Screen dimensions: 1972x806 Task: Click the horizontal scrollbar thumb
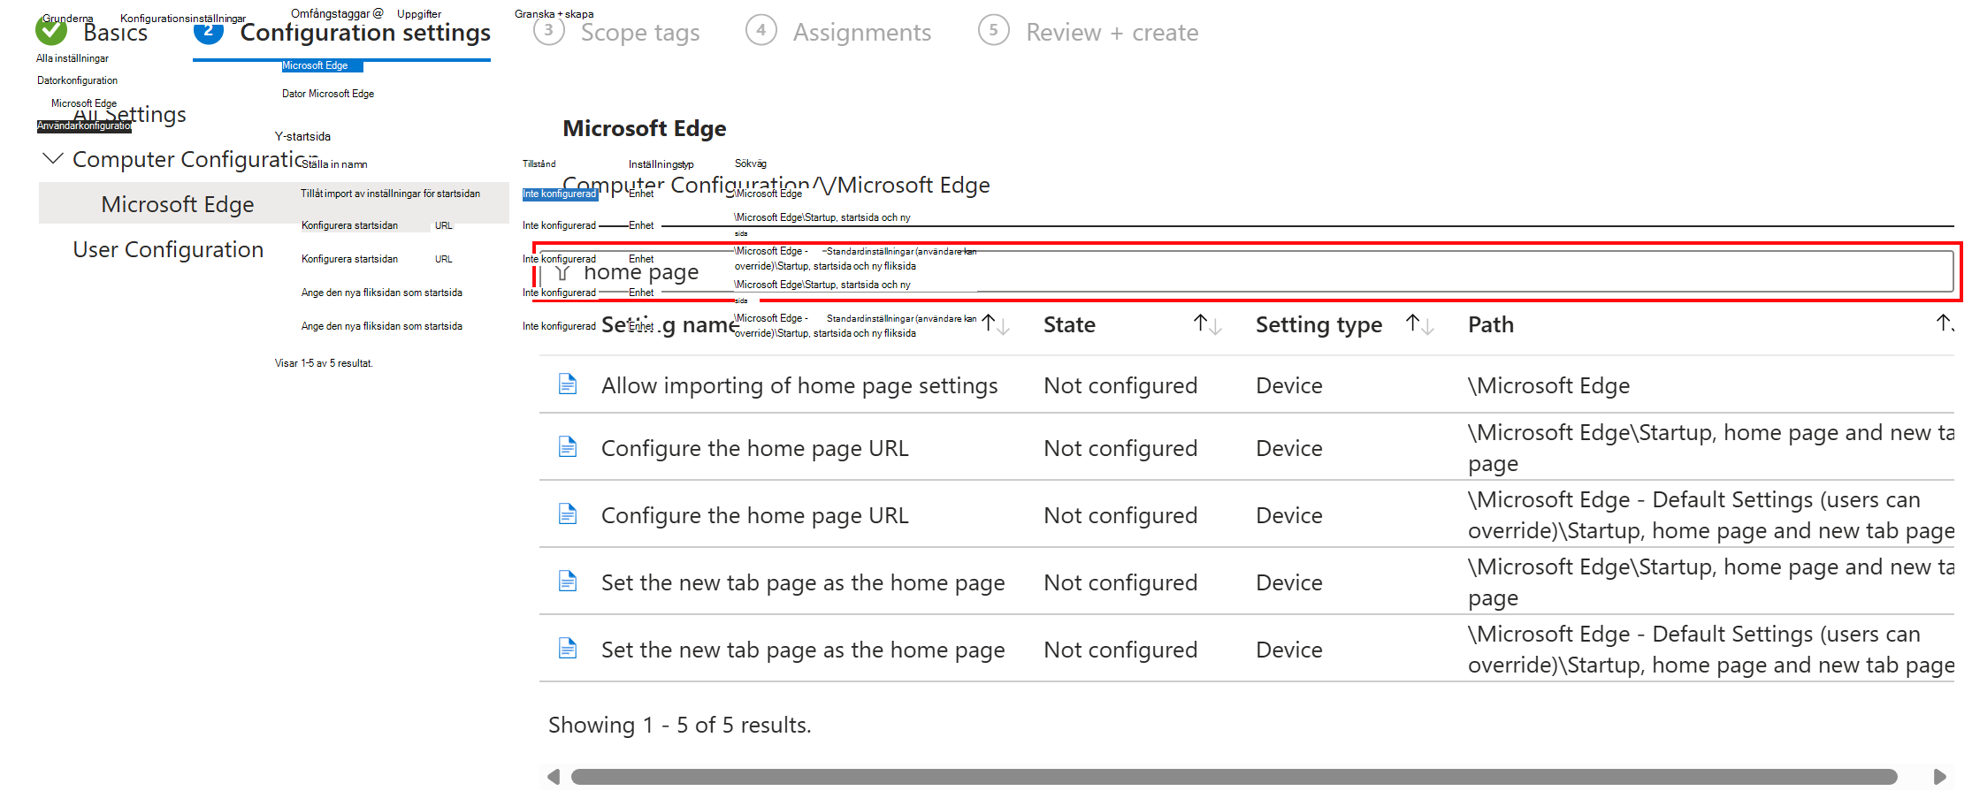coord(1234,777)
